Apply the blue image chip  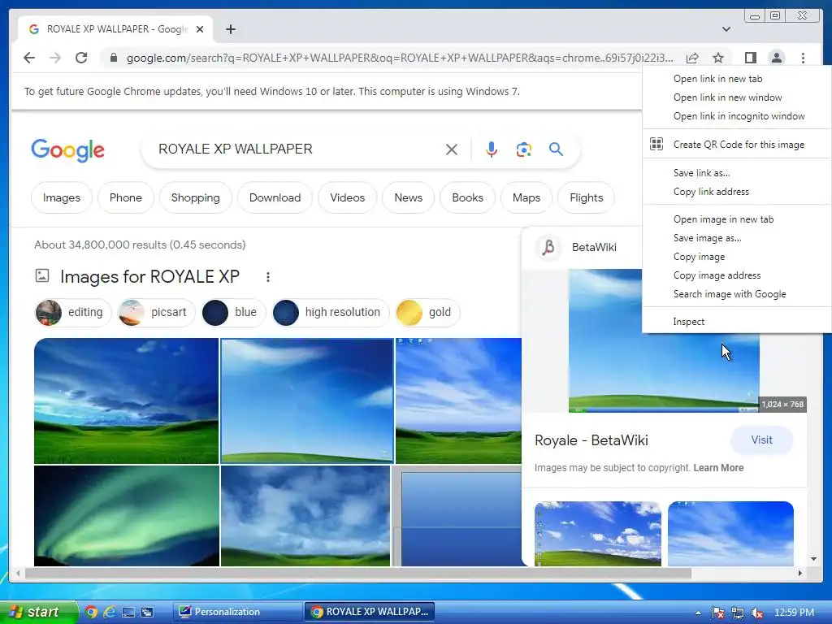[x=233, y=312]
